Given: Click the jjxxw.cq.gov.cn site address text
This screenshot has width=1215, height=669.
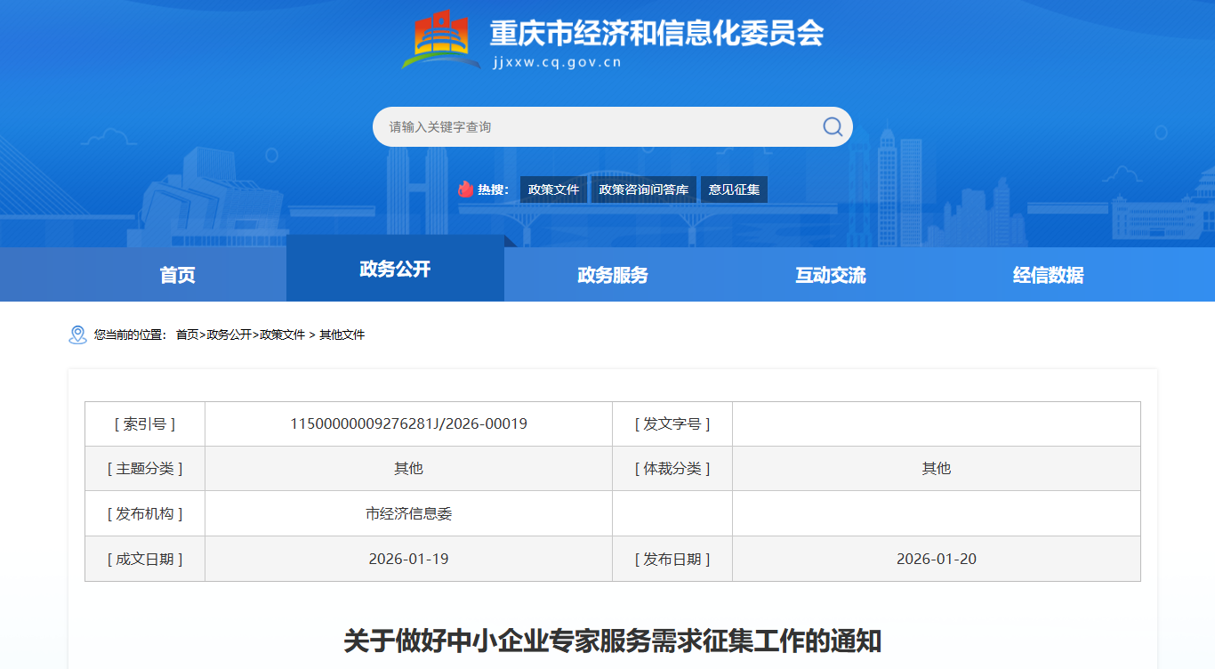Looking at the screenshot, I should click(x=557, y=62).
